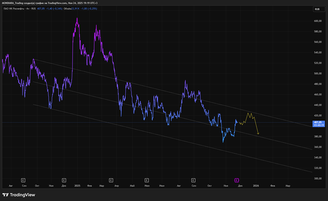Click the Апр label on time axis
328x201 pixels.
click(116, 186)
